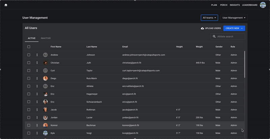Select the checkbox for Curt Taylor
This screenshot has height=139, width=270.
point(29,71)
